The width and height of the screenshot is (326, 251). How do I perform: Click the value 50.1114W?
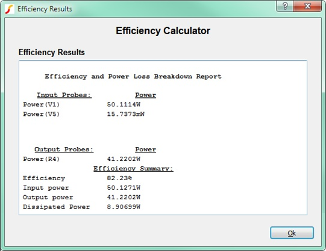124,104
